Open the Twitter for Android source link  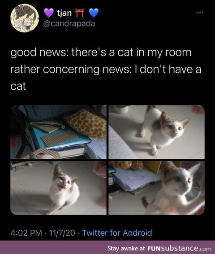[117, 233]
